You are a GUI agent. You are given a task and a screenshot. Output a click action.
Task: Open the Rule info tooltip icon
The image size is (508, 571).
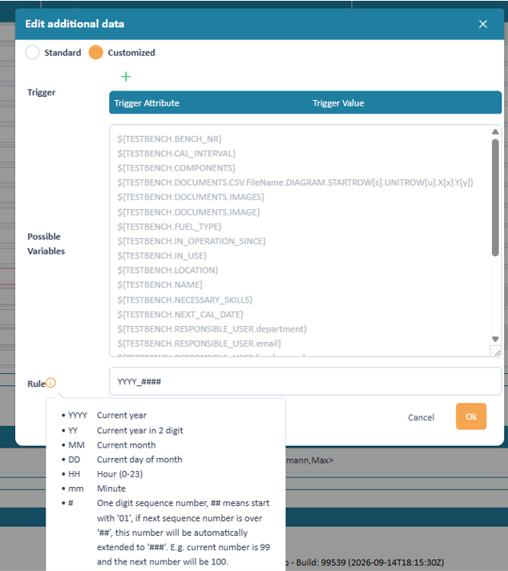pos(51,383)
